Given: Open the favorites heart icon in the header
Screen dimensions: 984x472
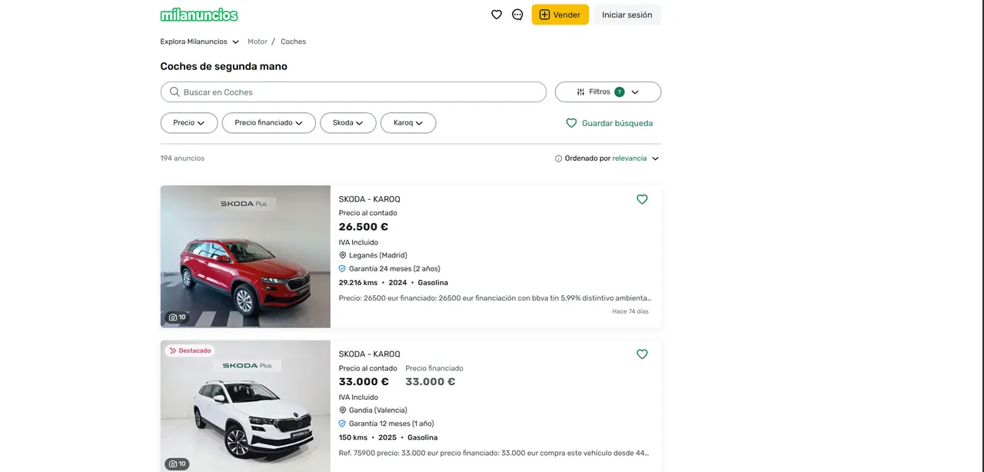Looking at the screenshot, I should click(x=497, y=14).
